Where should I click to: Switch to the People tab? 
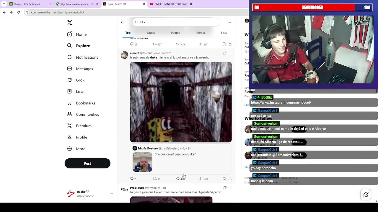tap(175, 33)
